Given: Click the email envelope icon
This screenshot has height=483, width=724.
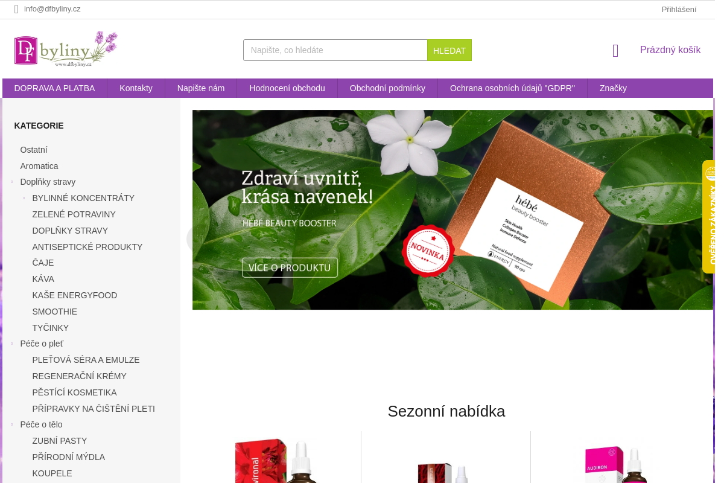Looking at the screenshot, I should 16,9.
